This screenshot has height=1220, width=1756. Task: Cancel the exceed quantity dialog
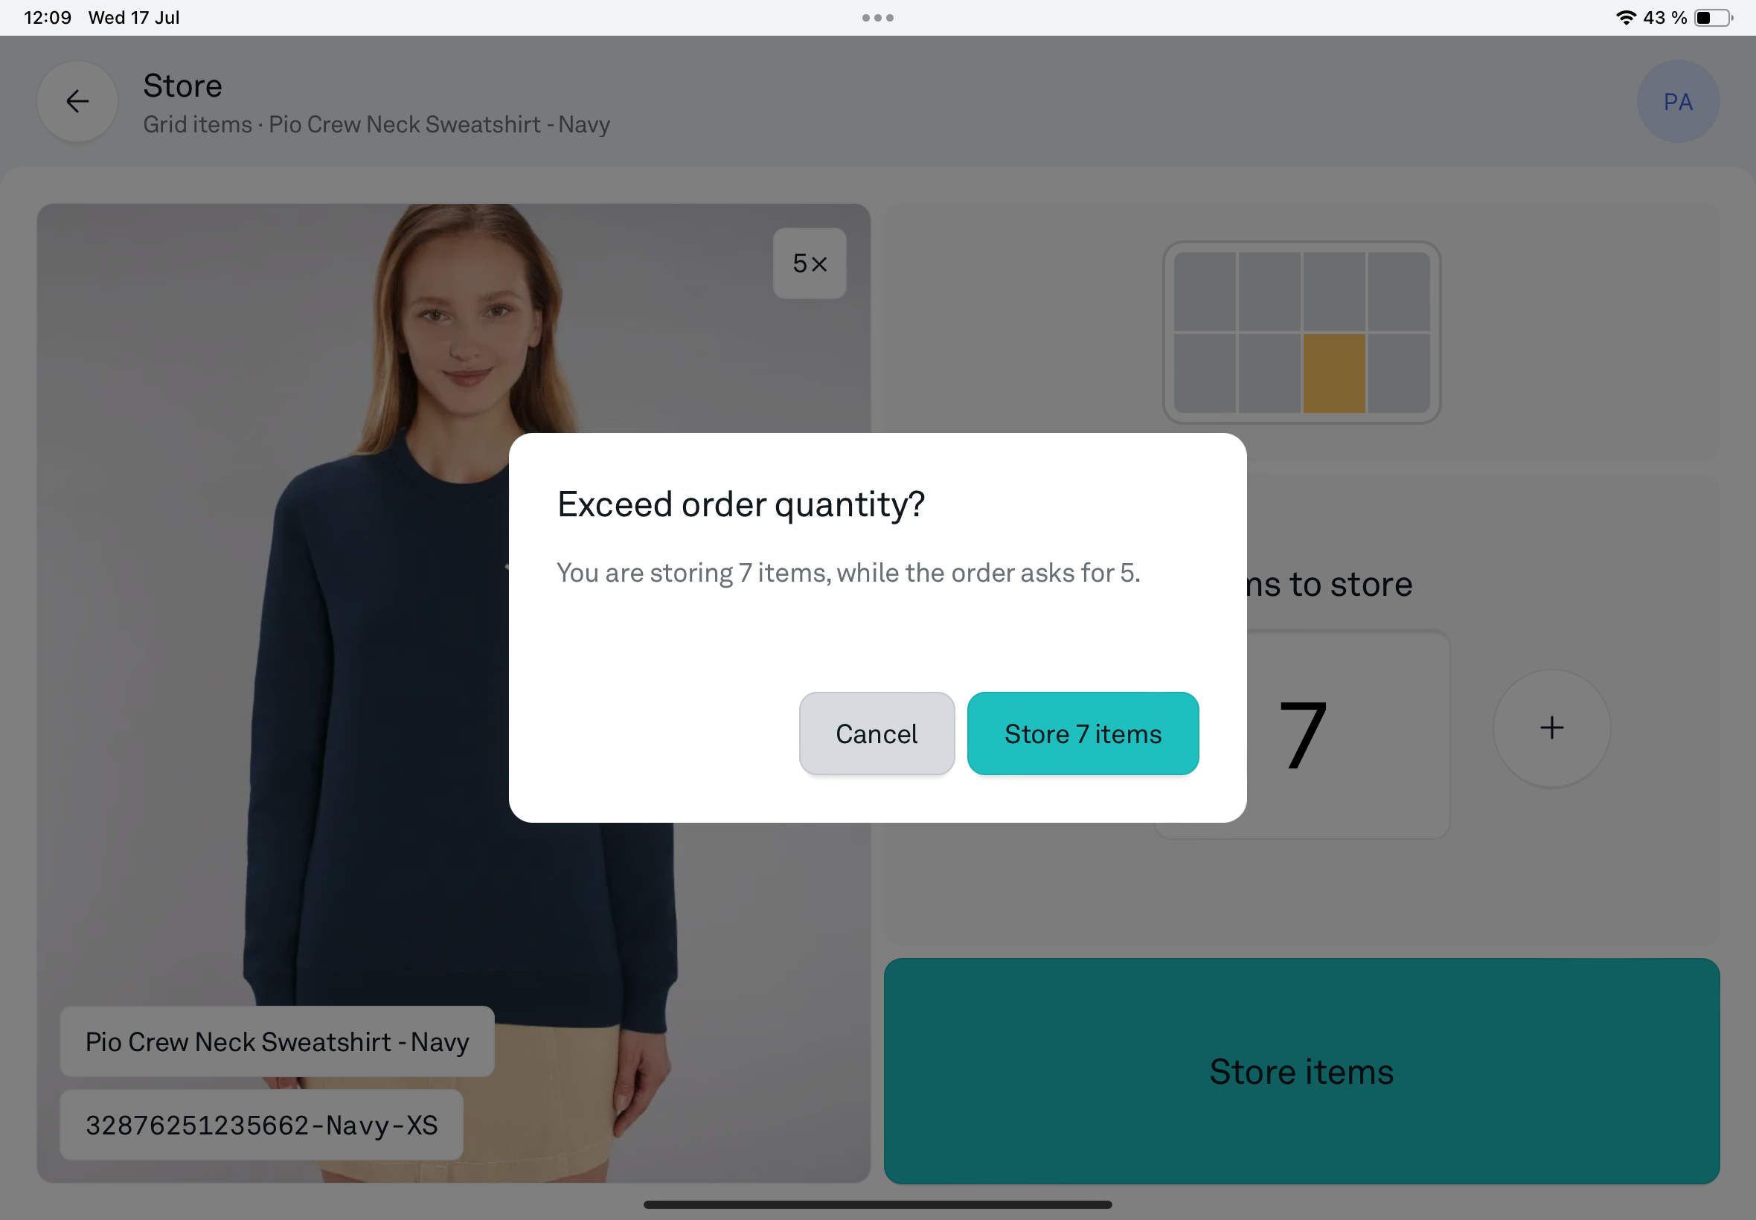point(876,733)
